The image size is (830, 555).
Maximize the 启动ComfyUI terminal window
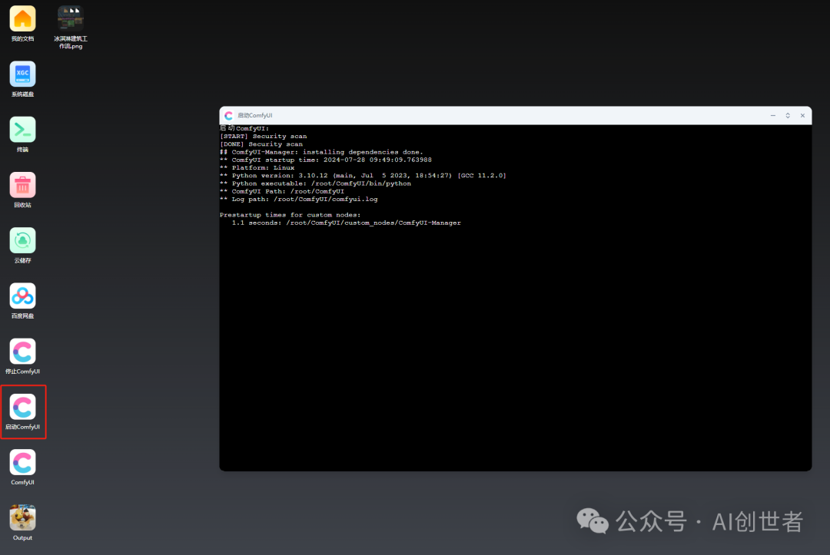click(788, 116)
